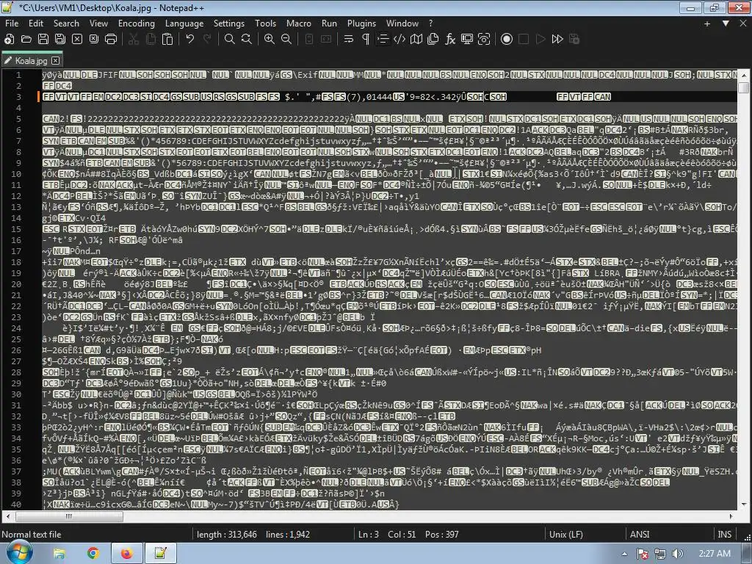Screen dimensions: 752x564
Task: Open the View menu
Action: click(x=98, y=23)
